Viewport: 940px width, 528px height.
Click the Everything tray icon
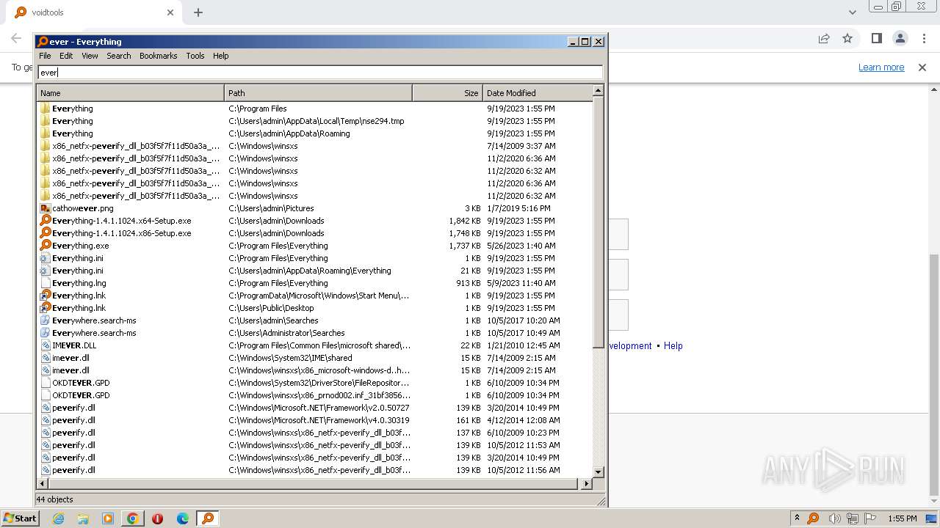813,518
